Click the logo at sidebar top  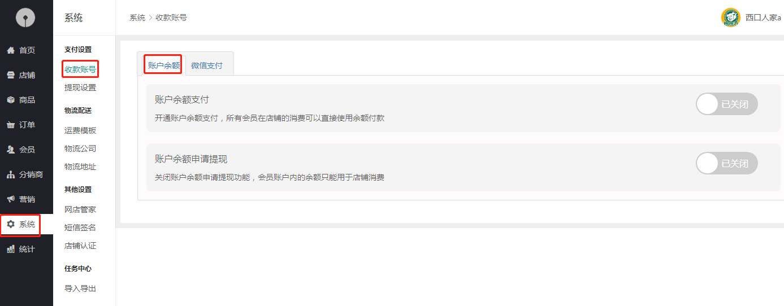(x=25, y=18)
